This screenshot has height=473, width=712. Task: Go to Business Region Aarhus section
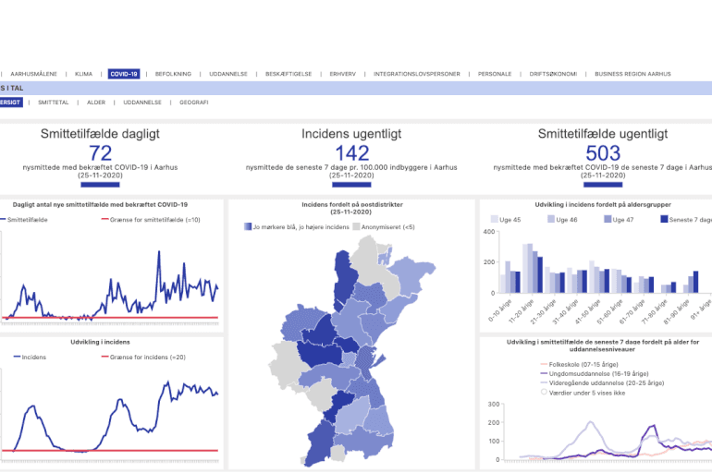632,74
